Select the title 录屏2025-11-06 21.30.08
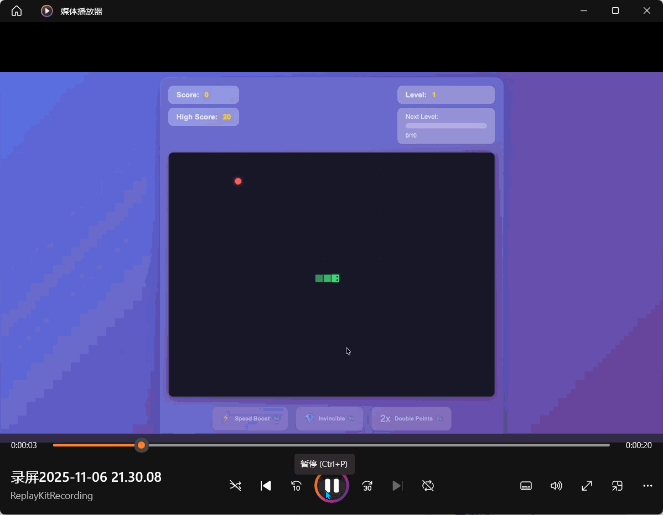Viewport: 663px width, 515px height. point(86,477)
